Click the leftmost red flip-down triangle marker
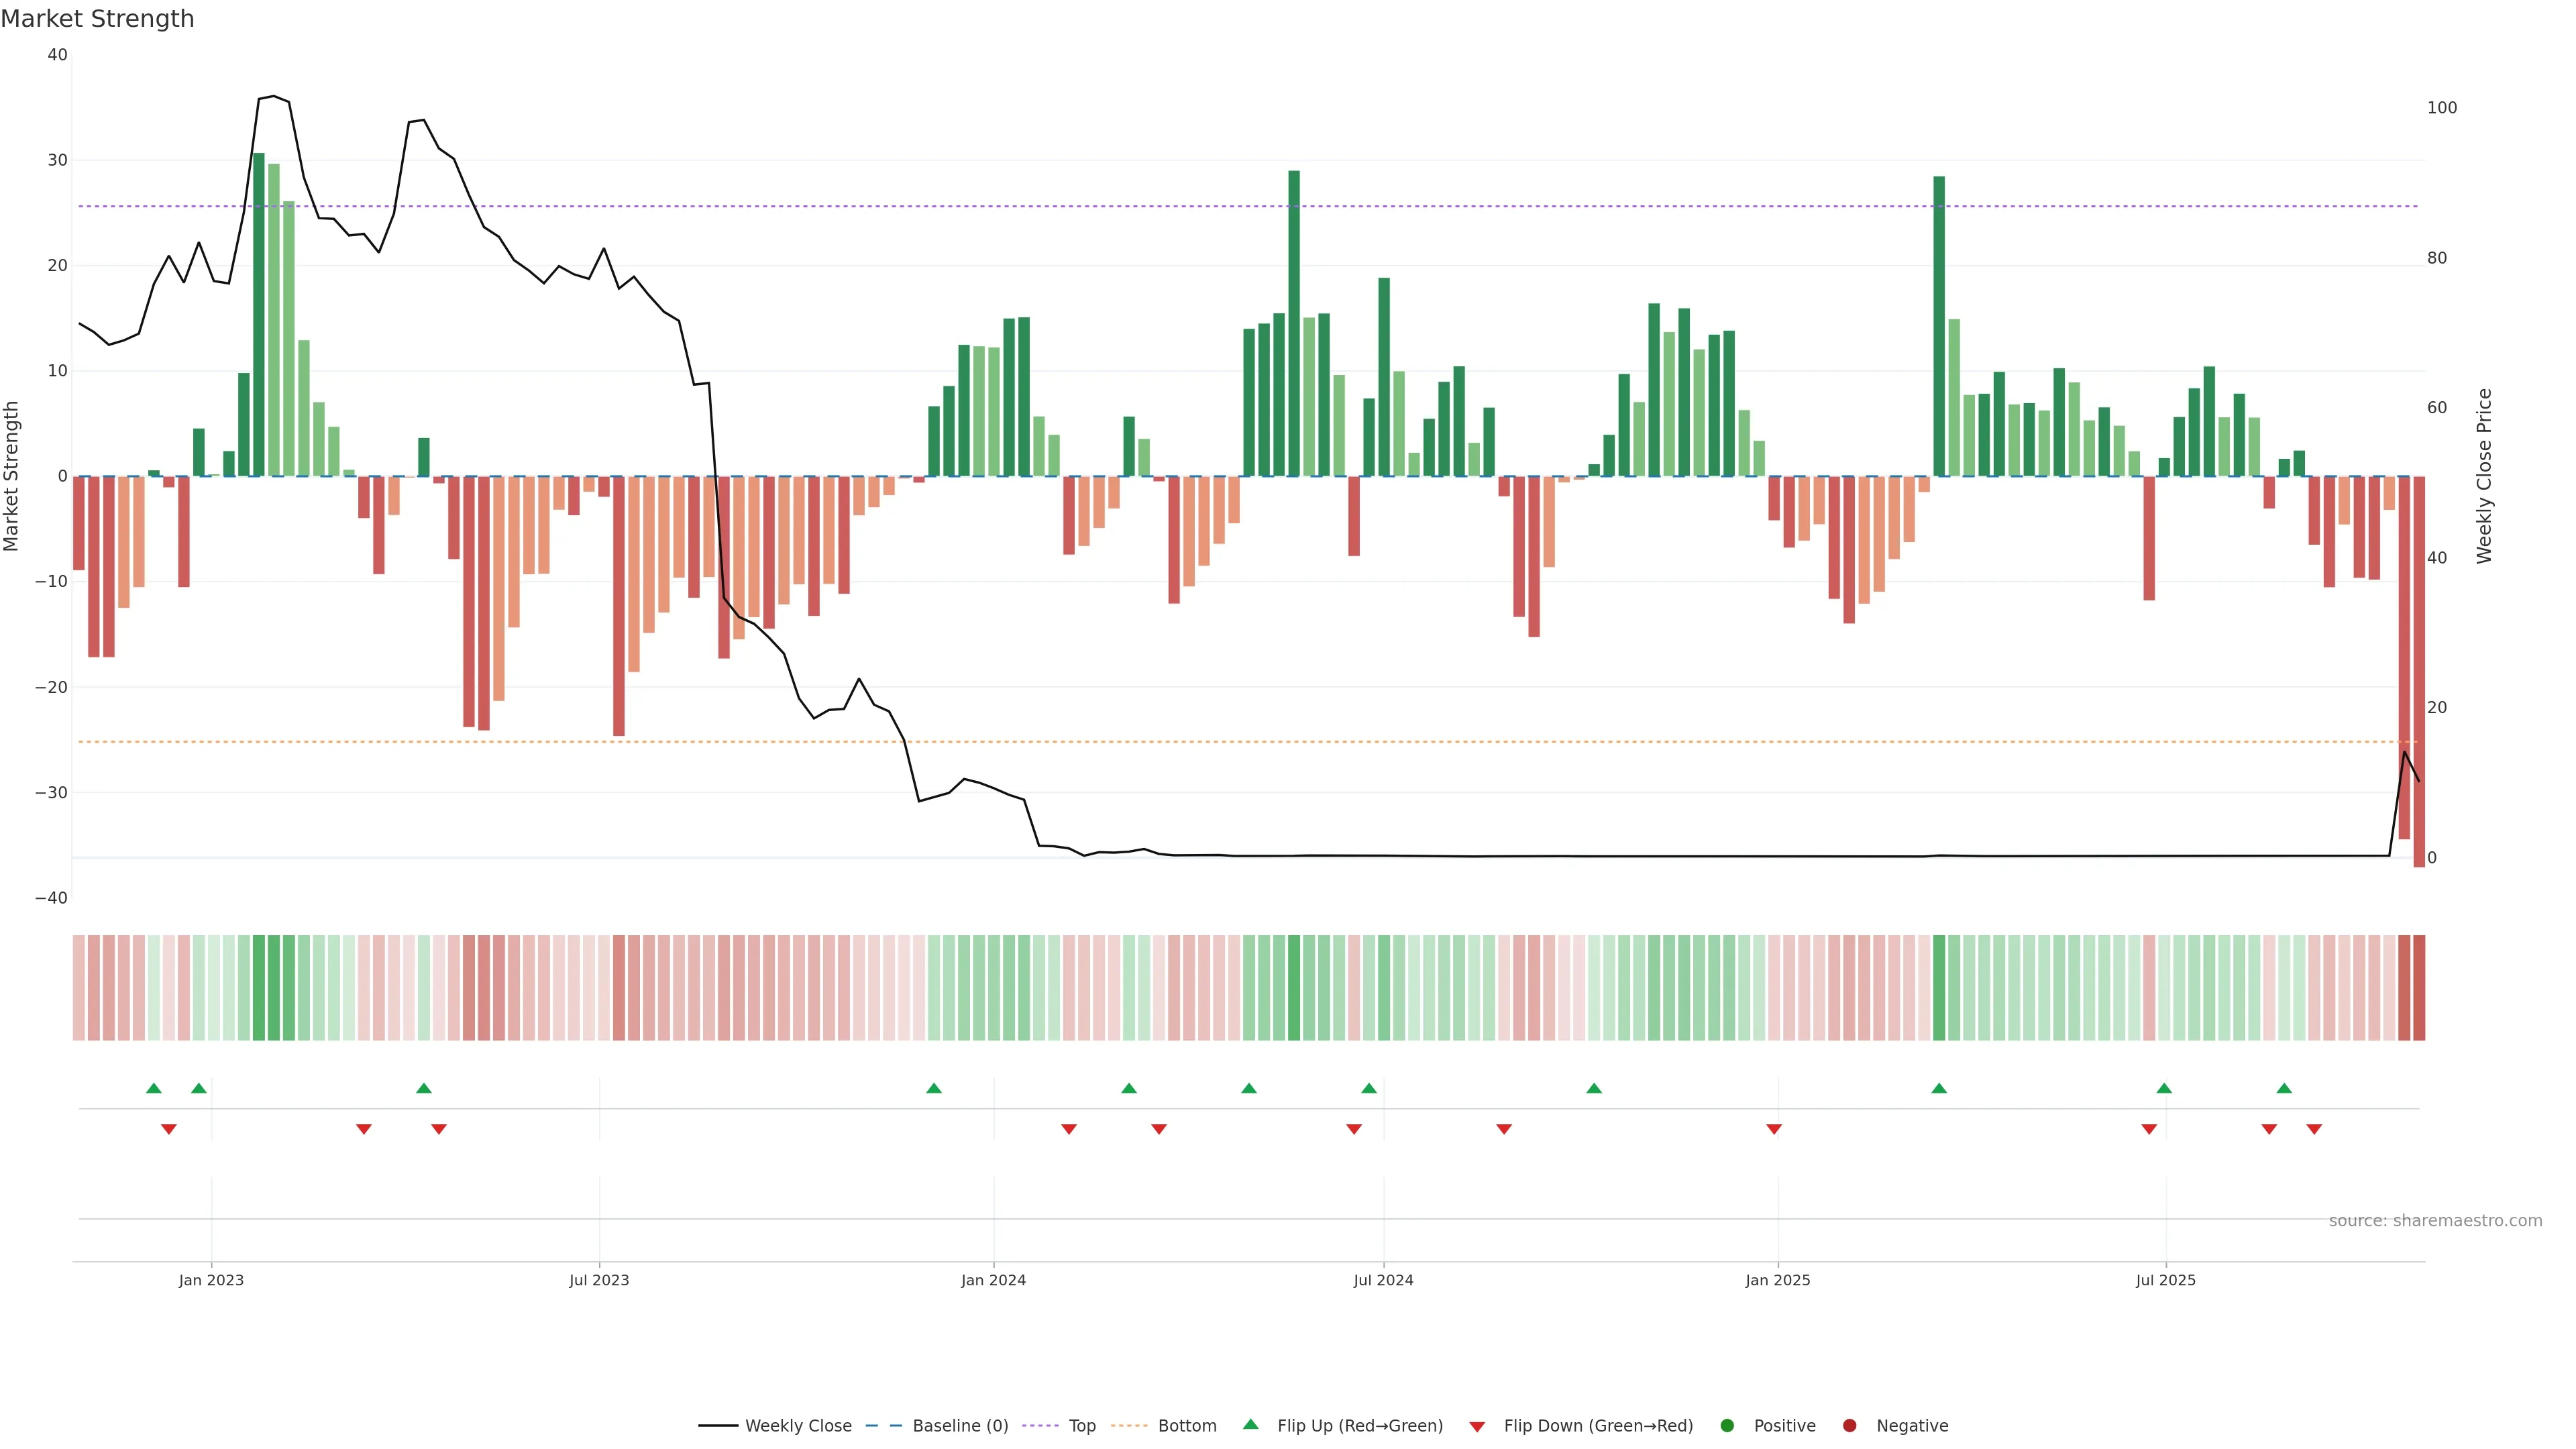This screenshot has height=1449, width=2576. click(169, 1129)
